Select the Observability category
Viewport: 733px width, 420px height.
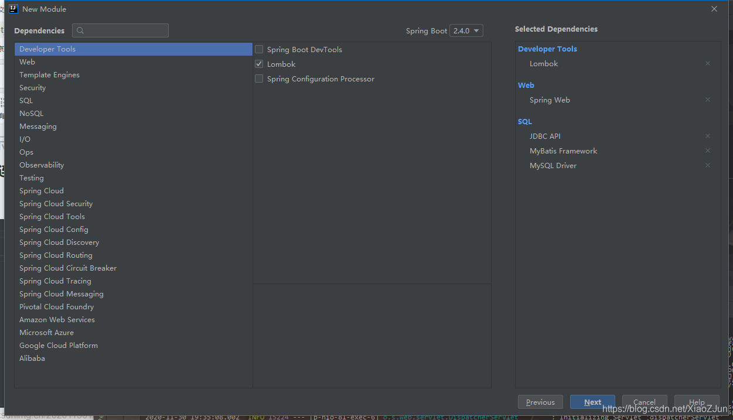pos(134,165)
